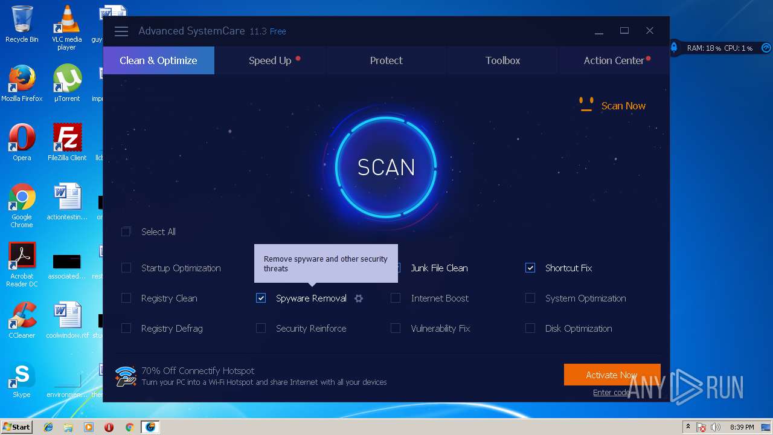Click Internet Explorer in the taskbar
The width and height of the screenshot is (773, 435).
48,427
